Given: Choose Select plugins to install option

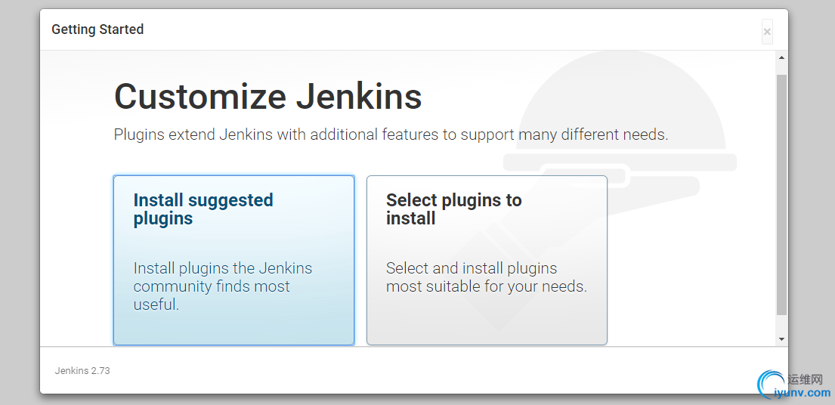Looking at the screenshot, I should (487, 260).
